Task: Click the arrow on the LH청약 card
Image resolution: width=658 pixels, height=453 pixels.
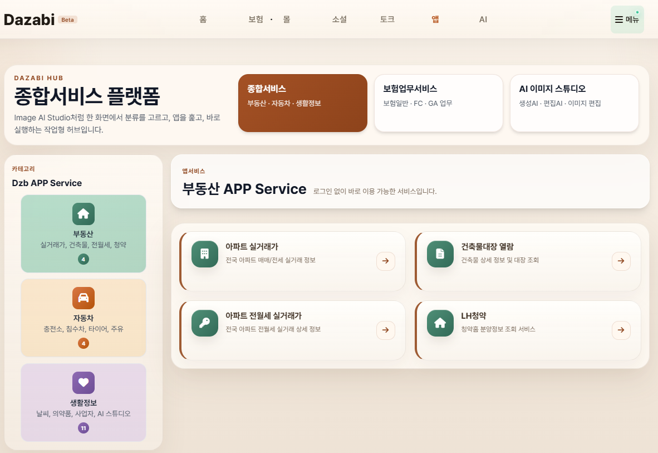Action: coord(621,330)
